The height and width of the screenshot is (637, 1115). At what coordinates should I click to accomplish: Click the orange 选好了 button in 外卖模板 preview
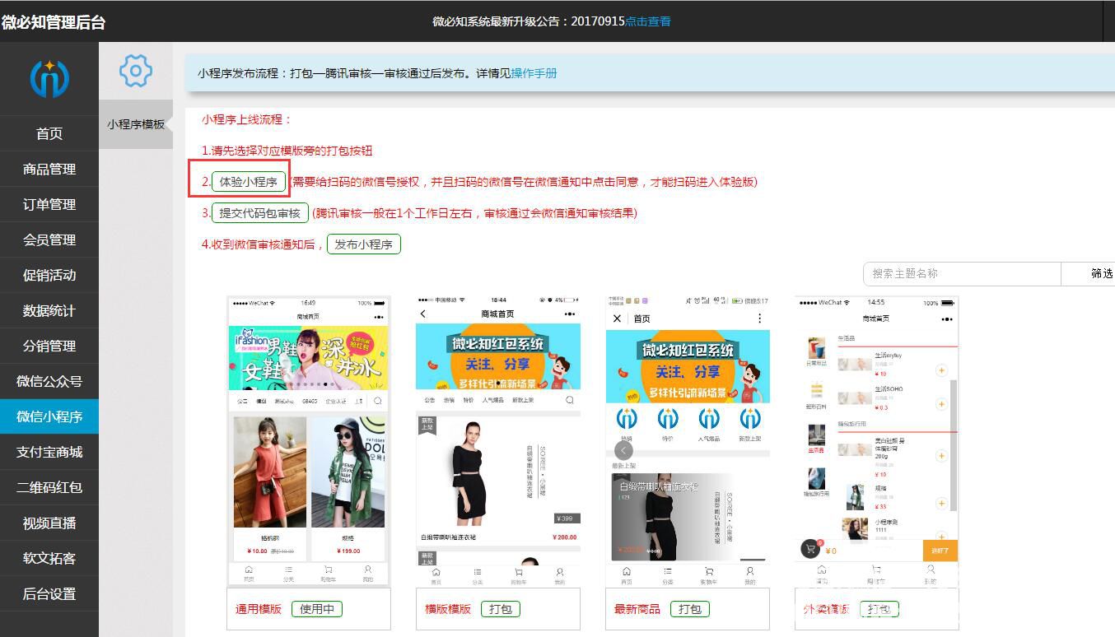pyautogui.click(x=940, y=551)
